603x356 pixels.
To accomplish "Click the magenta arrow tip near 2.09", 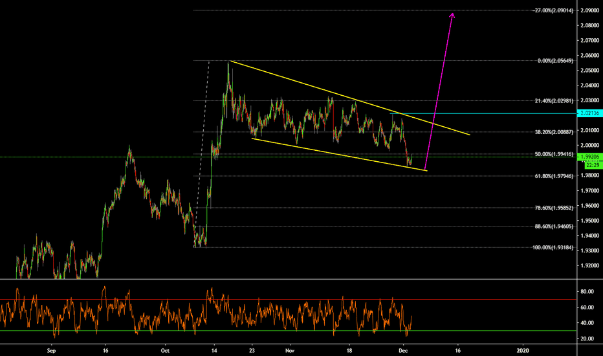I will point(453,14).
